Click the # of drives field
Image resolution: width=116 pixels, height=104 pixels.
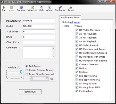coord(39,31)
